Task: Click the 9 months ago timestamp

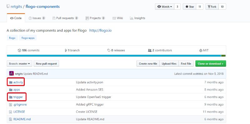Action: click(214, 105)
